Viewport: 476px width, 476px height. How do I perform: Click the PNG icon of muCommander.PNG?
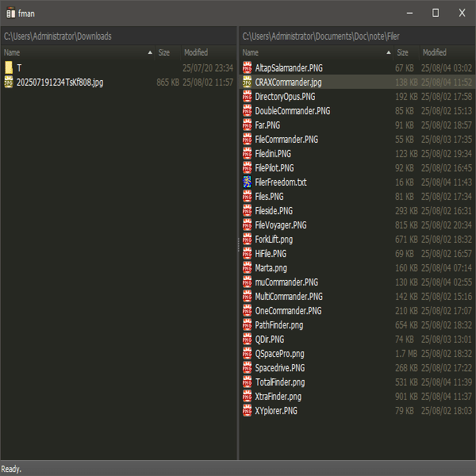247,282
